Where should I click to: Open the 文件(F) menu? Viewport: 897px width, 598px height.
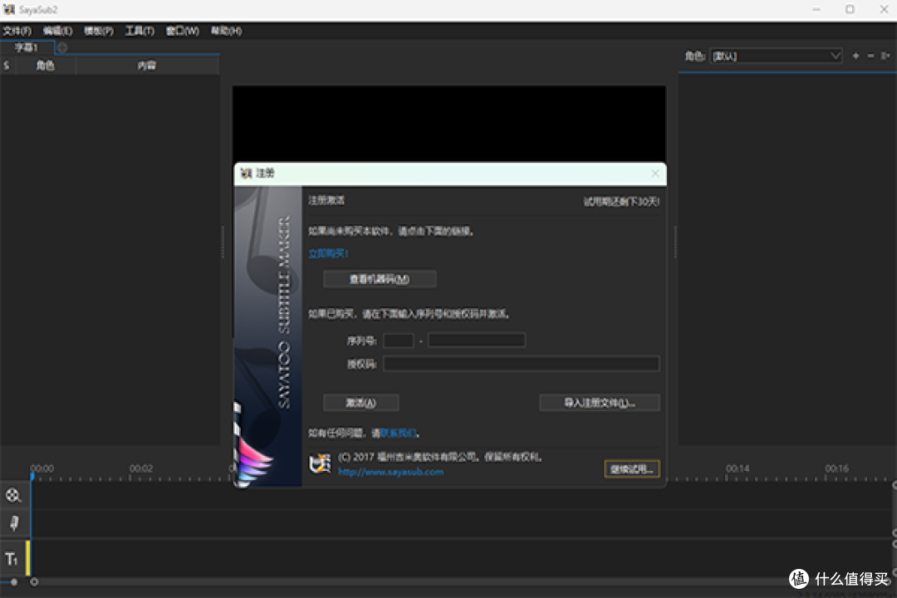[x=17, y=31]
